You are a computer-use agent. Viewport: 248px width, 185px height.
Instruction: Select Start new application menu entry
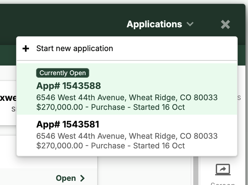pyautogui.click(x=75, y=48)
